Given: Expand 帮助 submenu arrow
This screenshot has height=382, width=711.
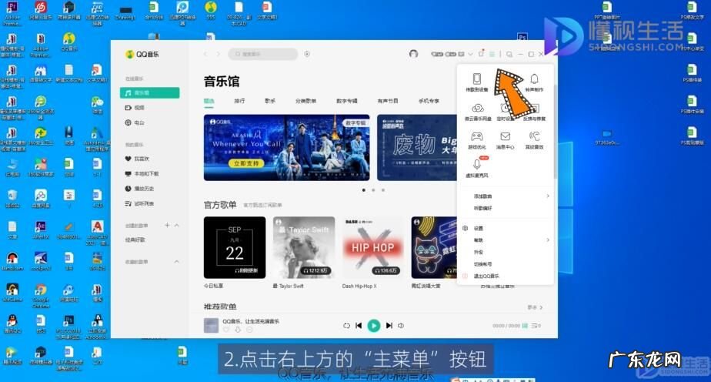Looking at the screenshot, I should pyautogui.click(x=548, y=240).
